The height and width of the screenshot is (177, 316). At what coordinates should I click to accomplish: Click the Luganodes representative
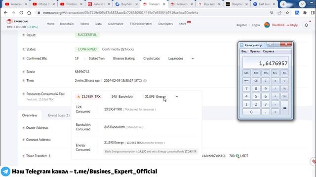coord(176,59)
